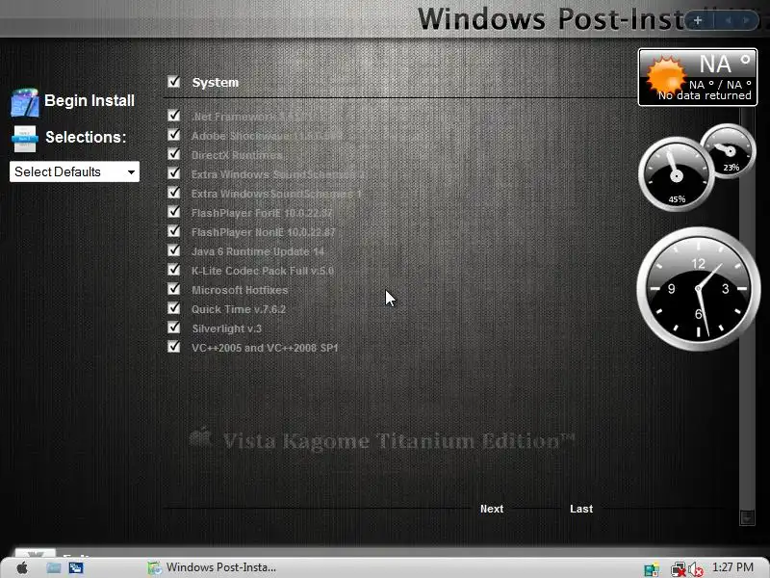Click the scroll down arrow at sidebar bottom
The height and width of the screenshot is (578, 770).
click(x=748, y=517)
